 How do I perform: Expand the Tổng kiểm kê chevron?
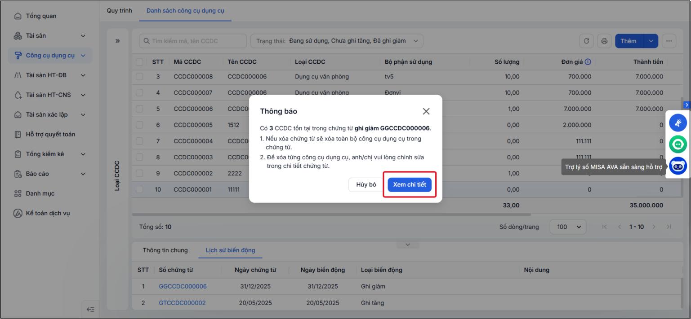[x=83, y=154]
